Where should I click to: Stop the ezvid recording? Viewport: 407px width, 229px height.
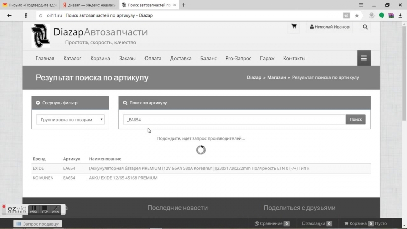(x=45, y=209)
